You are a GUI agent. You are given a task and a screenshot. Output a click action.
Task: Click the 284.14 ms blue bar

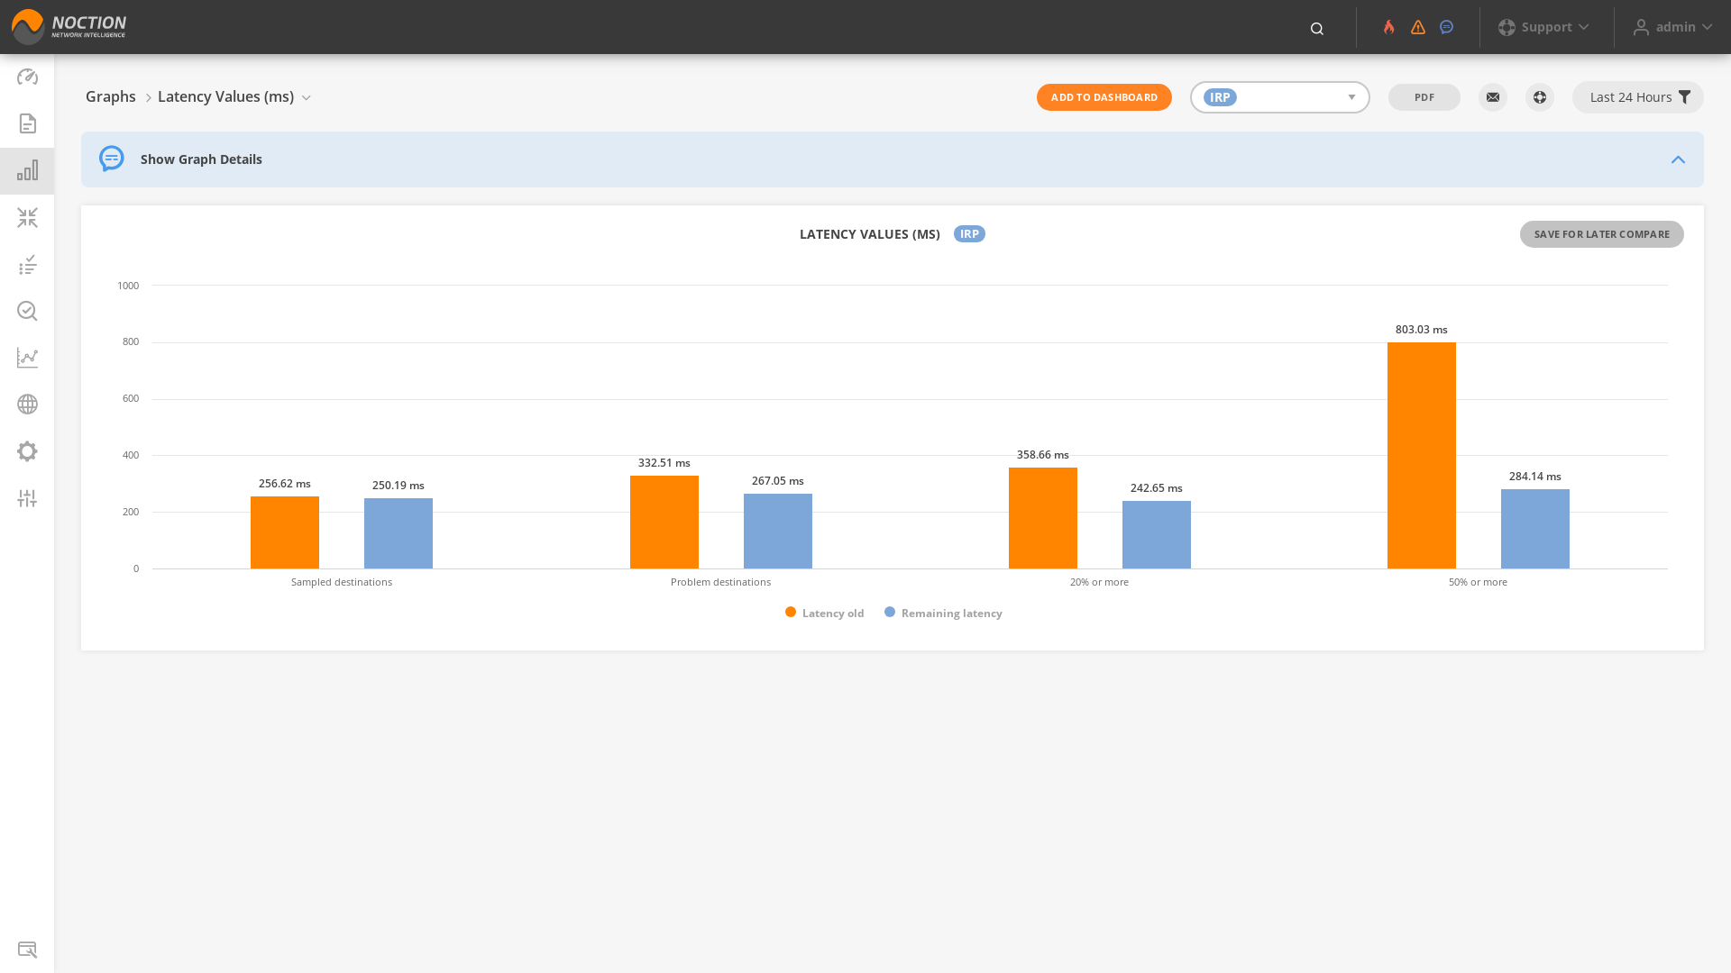tap(1534, 529)
